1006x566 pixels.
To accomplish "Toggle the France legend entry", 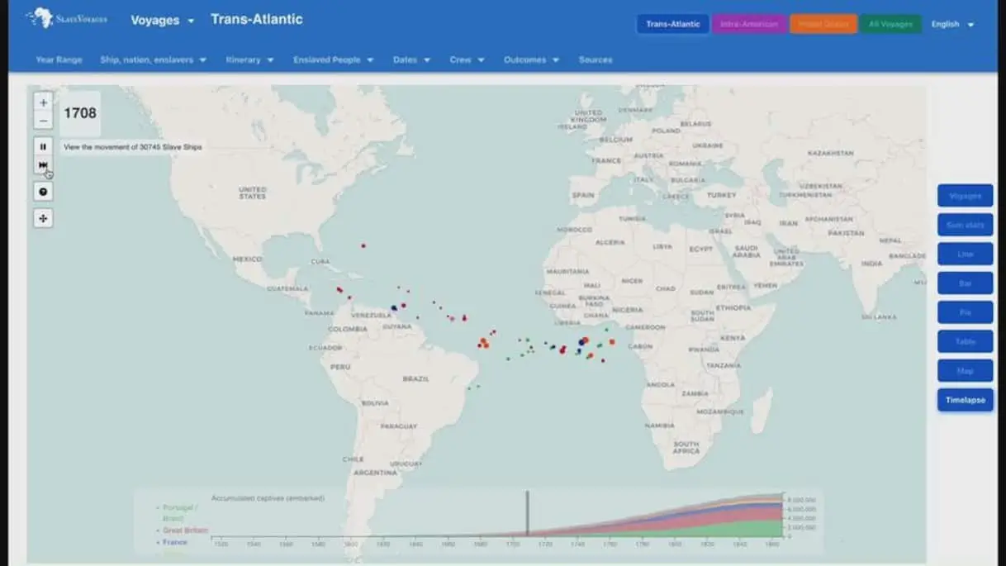I will point(175,542).
